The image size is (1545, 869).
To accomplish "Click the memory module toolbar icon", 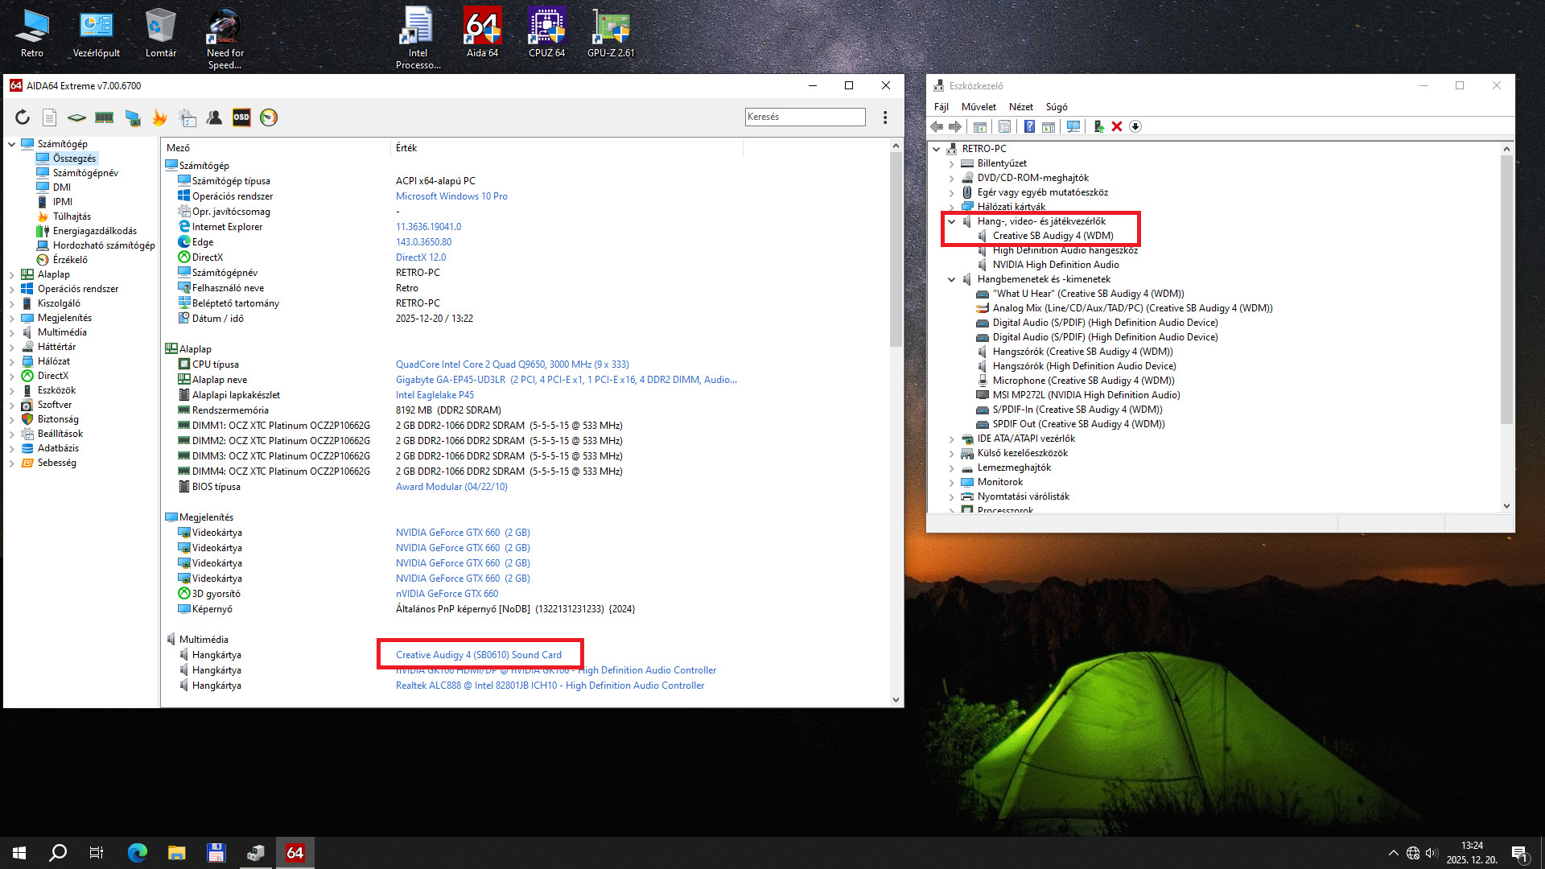I will [x=104, y=117].
